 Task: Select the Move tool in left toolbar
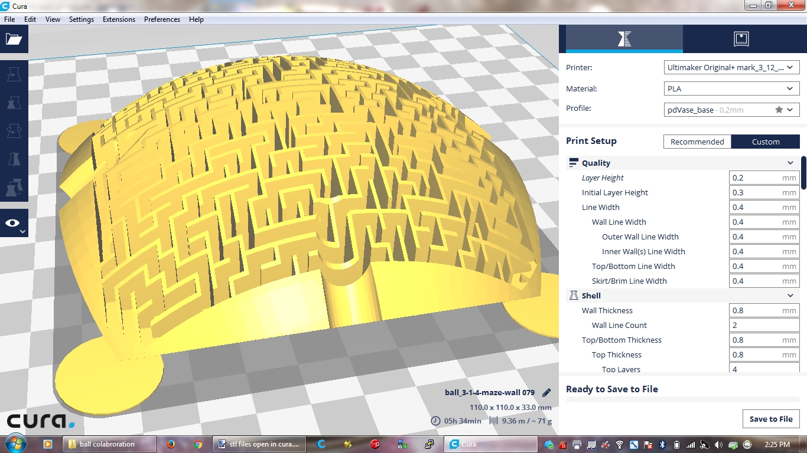[x=14, y=74]
